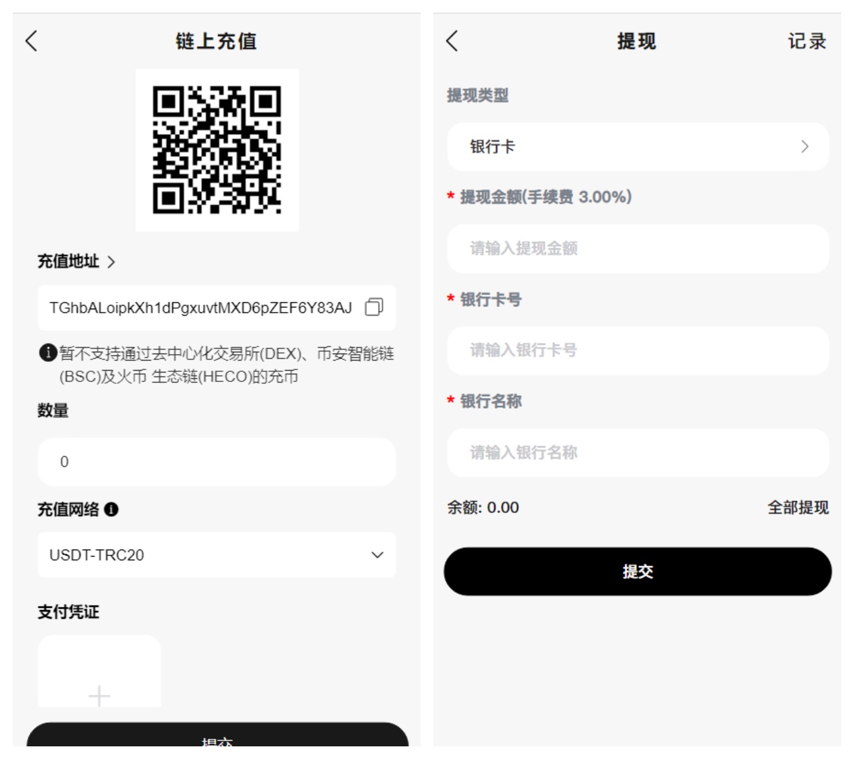854x759 pixels.
Task: Click the info icon next to 充值网络
Action: pyautogui.click(x=111, y=509)
